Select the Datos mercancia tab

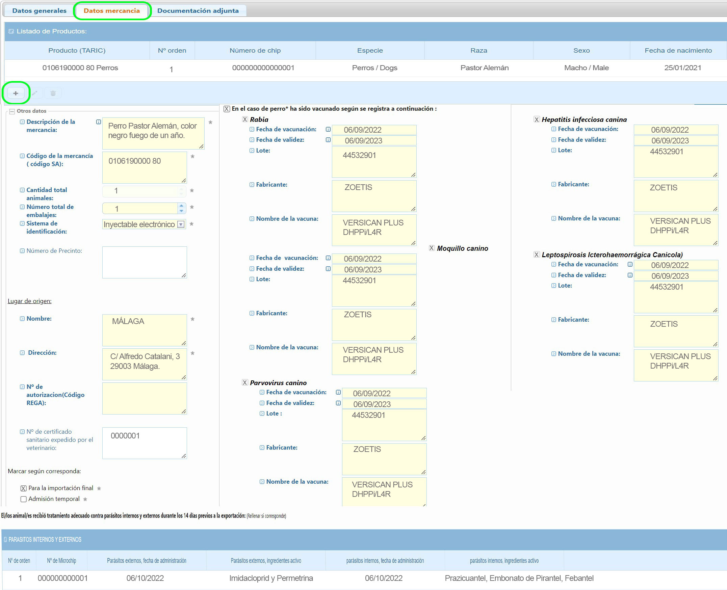click(111, 10)
